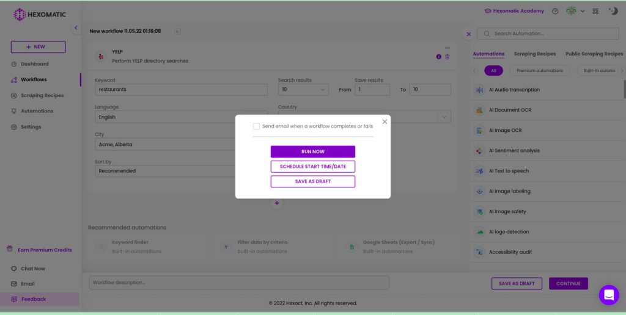The width and height of the screenshot is (626, 315).
Task: Click the help question mark icon
Action: pos(555,11)
